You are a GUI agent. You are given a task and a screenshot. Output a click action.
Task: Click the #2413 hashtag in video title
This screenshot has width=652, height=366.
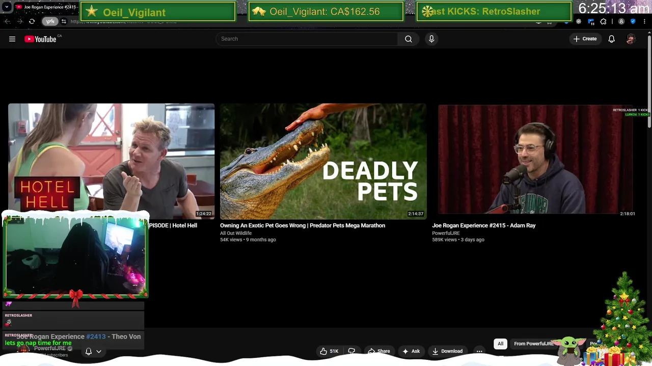pos(96,337)
